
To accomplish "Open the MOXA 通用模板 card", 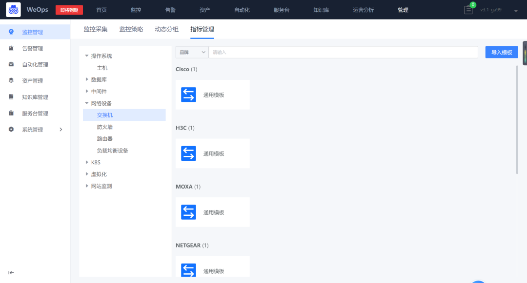I will point(212,212).
